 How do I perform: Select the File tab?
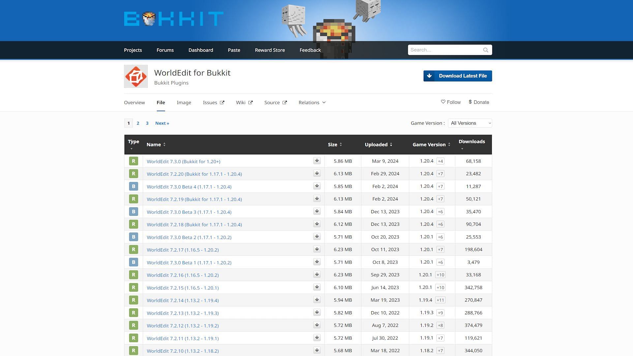click(x=161, y=103)
